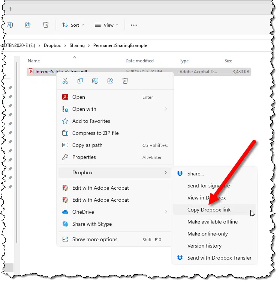280x284 pixels.
Task: Choose Show more options
Action: (115, 239)
